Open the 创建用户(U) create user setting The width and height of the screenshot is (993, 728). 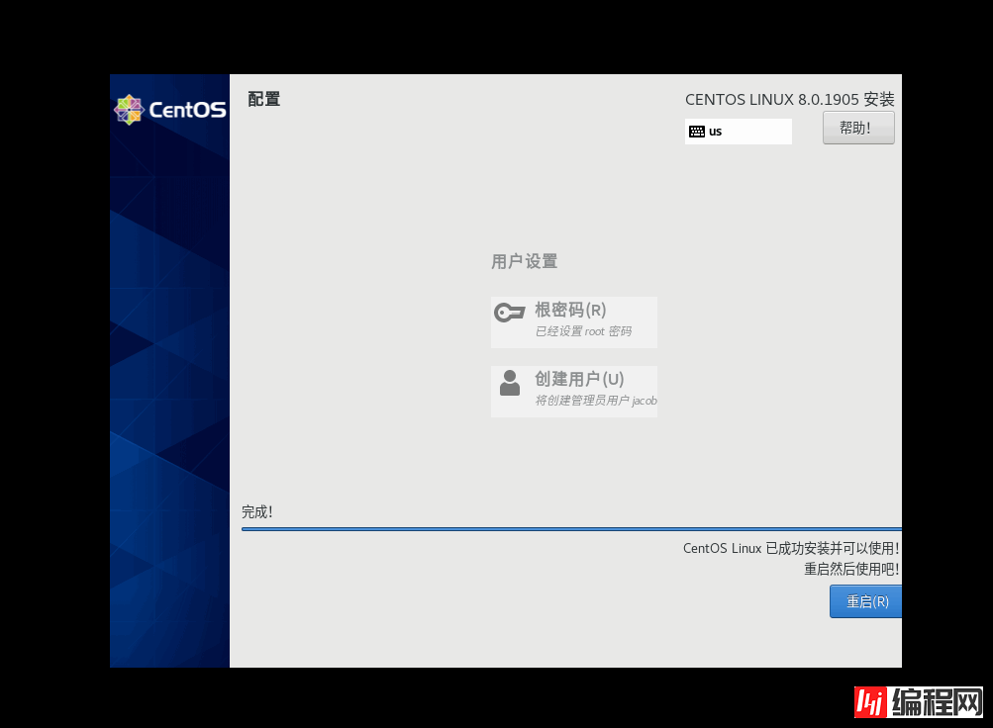tap(579, 379)
